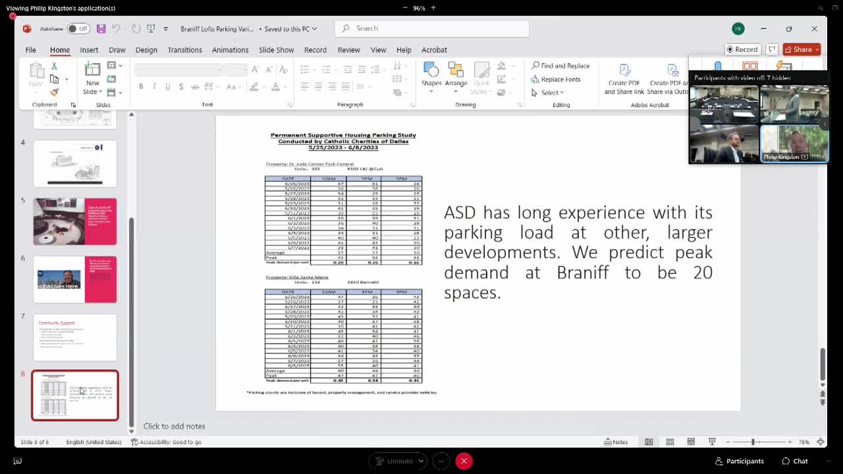Click the Redo arrow icon
This screenshot has width=843, height=474.
(x=136, y=28)
